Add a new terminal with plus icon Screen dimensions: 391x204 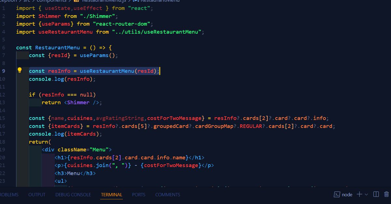[x=359, y=194]
